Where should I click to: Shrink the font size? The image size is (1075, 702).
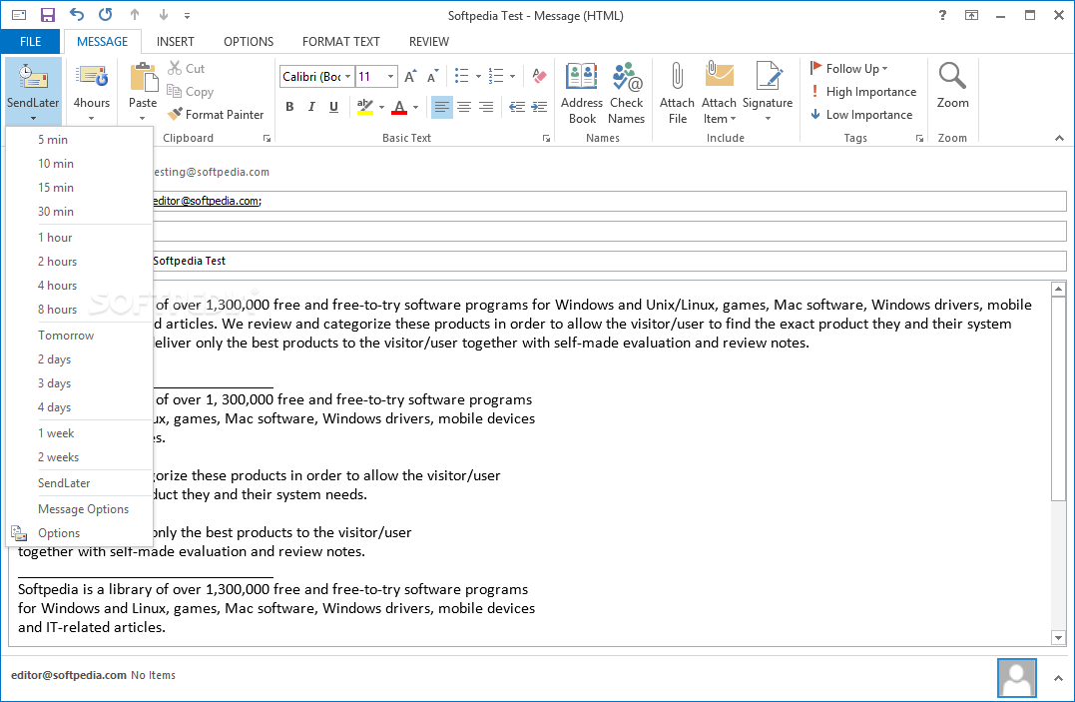(x=432, y=76)
